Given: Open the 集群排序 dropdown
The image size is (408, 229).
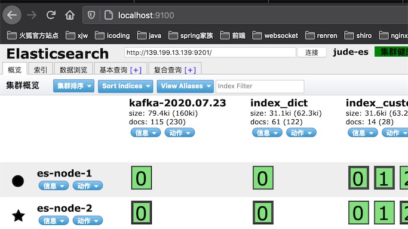Looking at the screenshot, I should pyautogui.click(x=73, y=86).
